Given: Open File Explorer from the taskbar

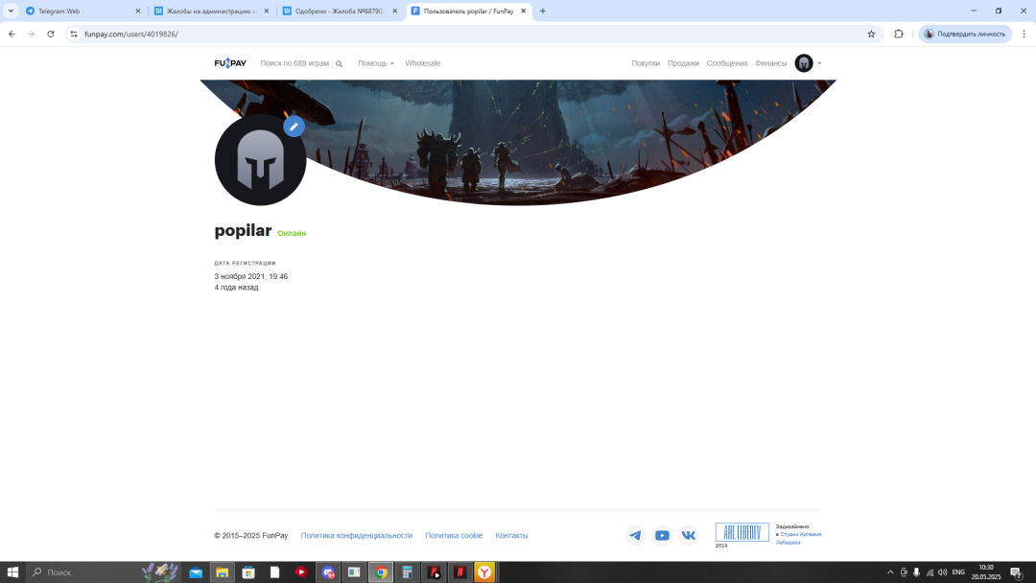Looking at the screenshot, I should click(222, 572).
